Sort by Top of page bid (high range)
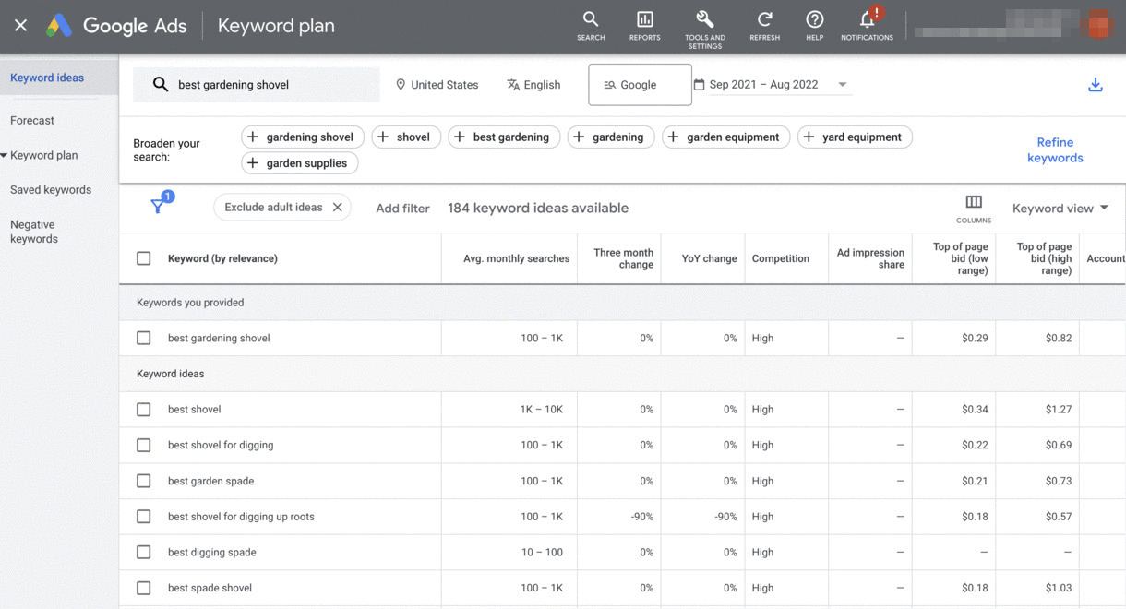The height and width of the screenshot is (609, 1126). click(1044, 258)
